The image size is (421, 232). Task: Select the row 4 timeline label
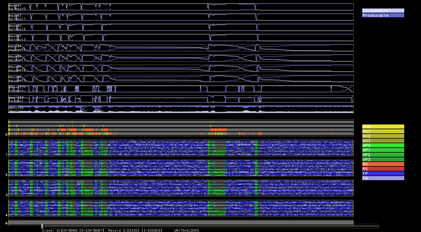click(6, 215)
